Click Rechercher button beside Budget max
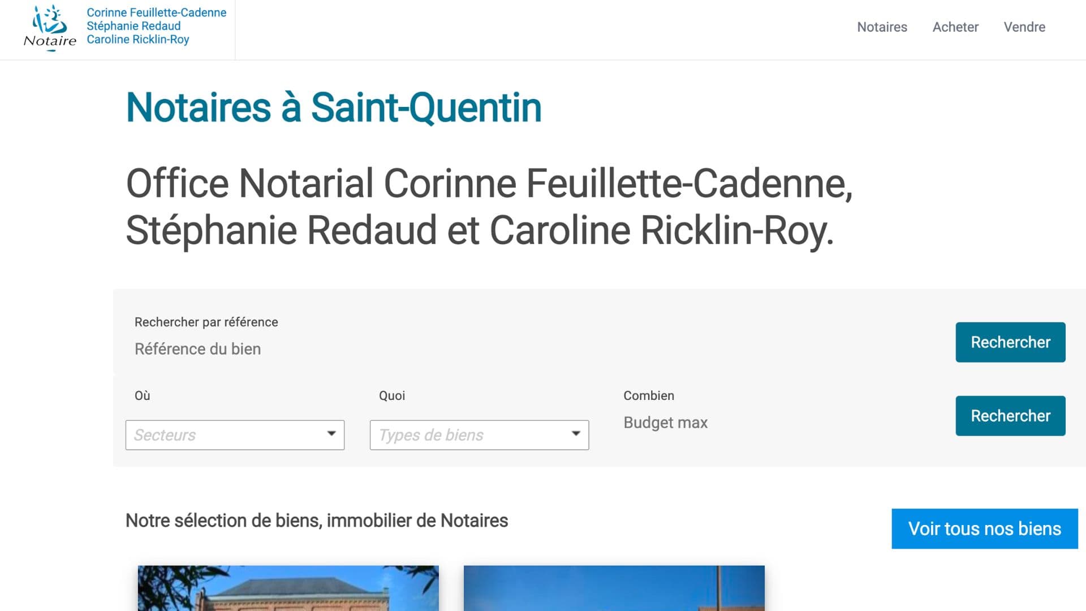The image size is (1086, 611). click(1010, 416)
